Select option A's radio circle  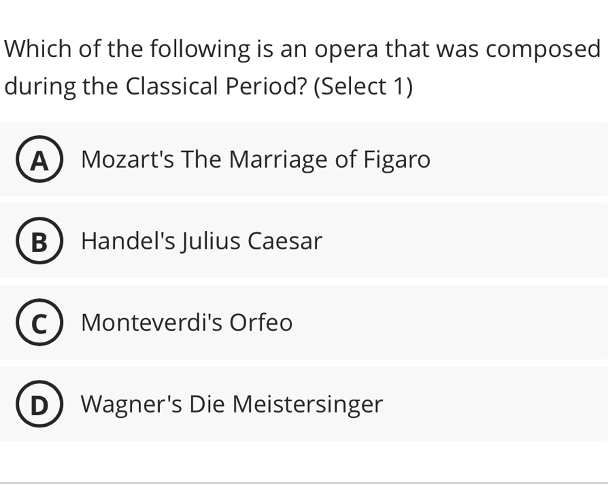(x=39, y=159)
